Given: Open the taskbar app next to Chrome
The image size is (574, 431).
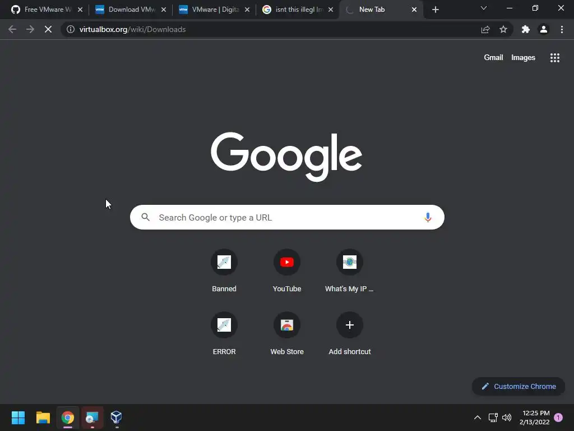Looking at the screenshot, I should click(x=92, y=418).
